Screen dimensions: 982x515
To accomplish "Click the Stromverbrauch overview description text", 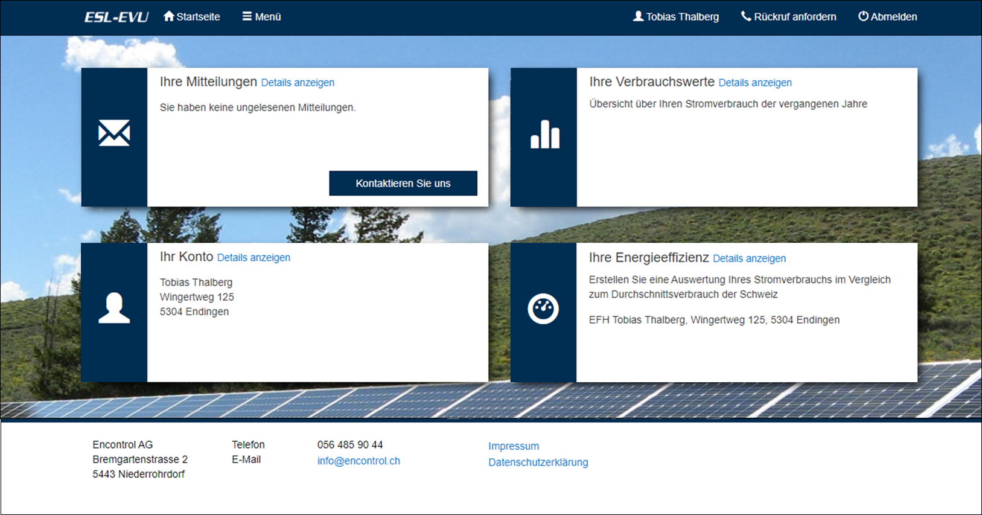I will pos(728,104).
